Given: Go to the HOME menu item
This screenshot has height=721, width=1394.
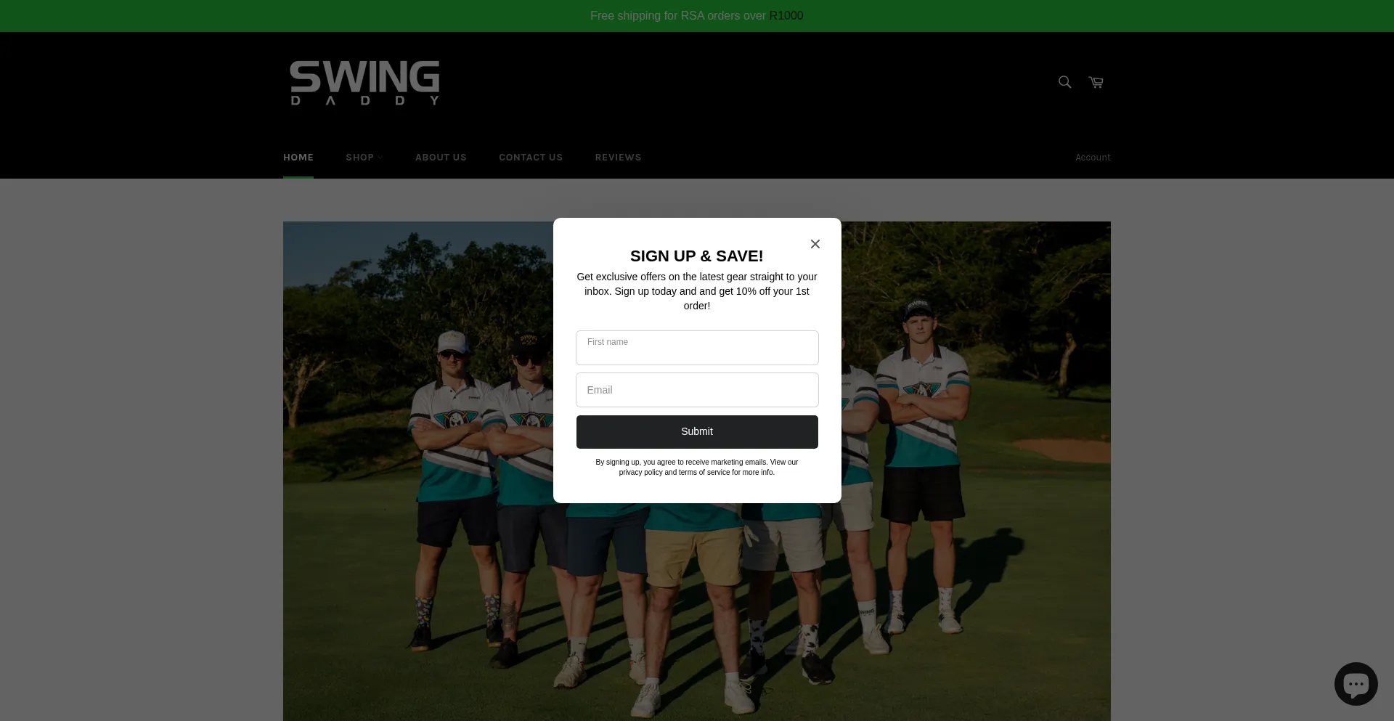Looking at the screenshot, I should tap(298, 158).
